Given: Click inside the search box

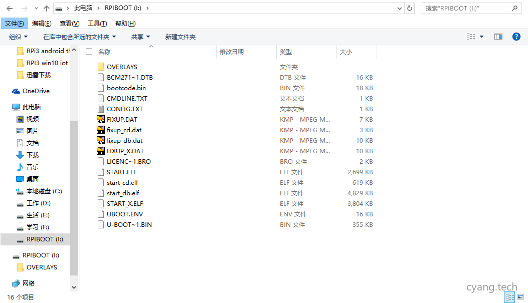Looking at the screenshot, I should pos(466,8).
